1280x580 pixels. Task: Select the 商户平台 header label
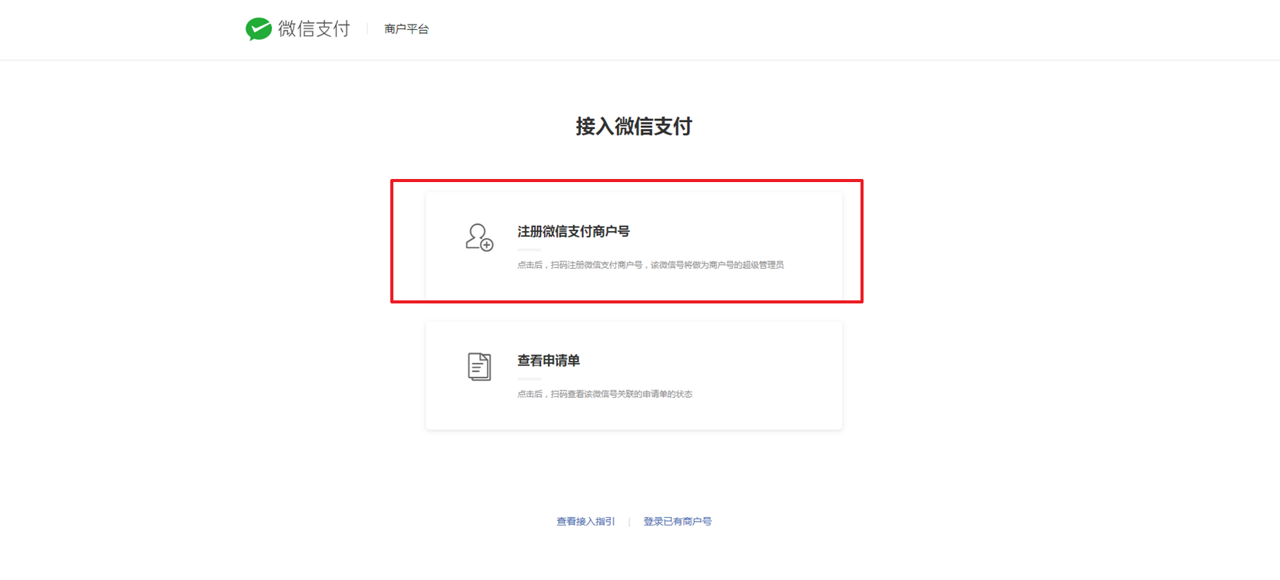(406, 28)
